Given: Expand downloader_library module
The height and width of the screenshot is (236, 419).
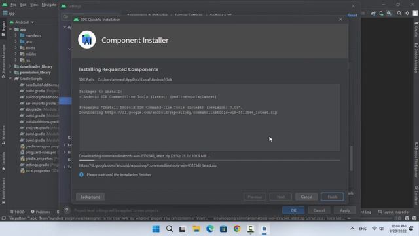Looking at the screenshot, I should [x=10, y=66].
